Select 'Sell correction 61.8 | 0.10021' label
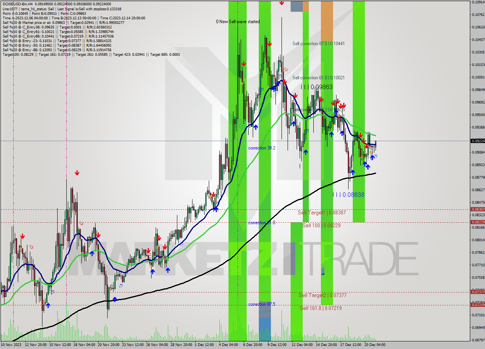 tap(319, 78)
